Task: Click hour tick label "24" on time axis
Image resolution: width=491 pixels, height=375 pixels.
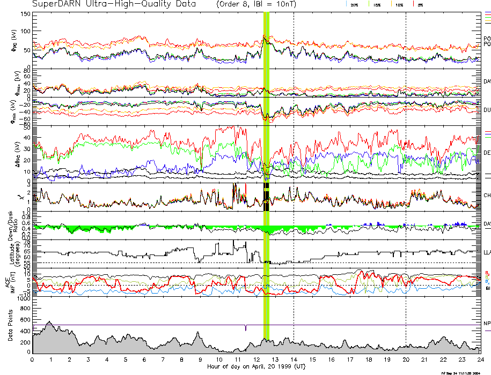Action: tap(481, 359)
